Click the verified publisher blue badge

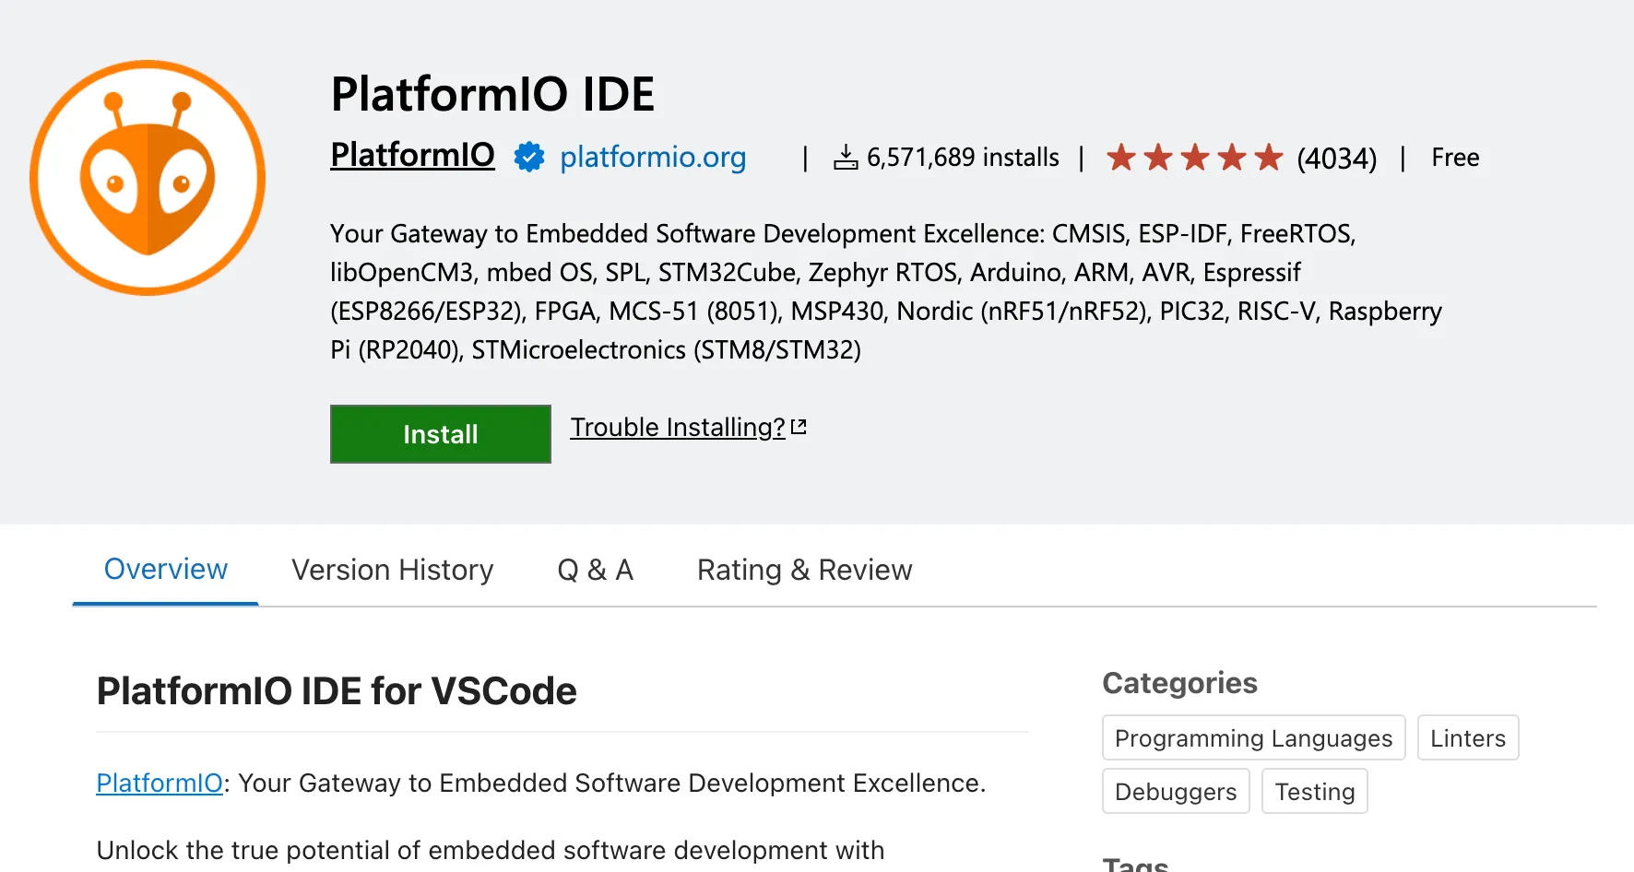529,157
